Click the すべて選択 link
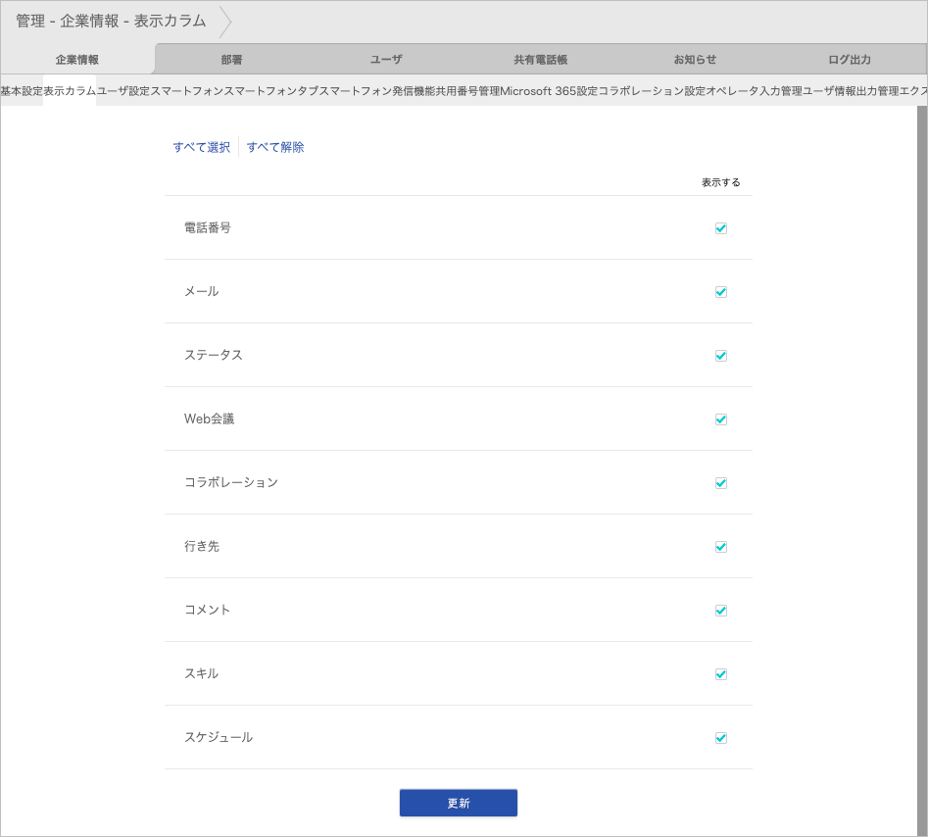This screenshot has width=928, height=837. (x=201, y=147)
